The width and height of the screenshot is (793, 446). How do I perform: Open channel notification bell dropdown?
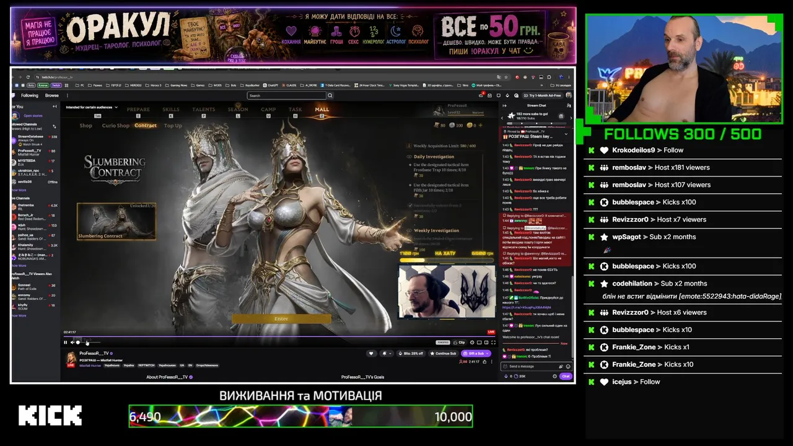tap(387, 353)
